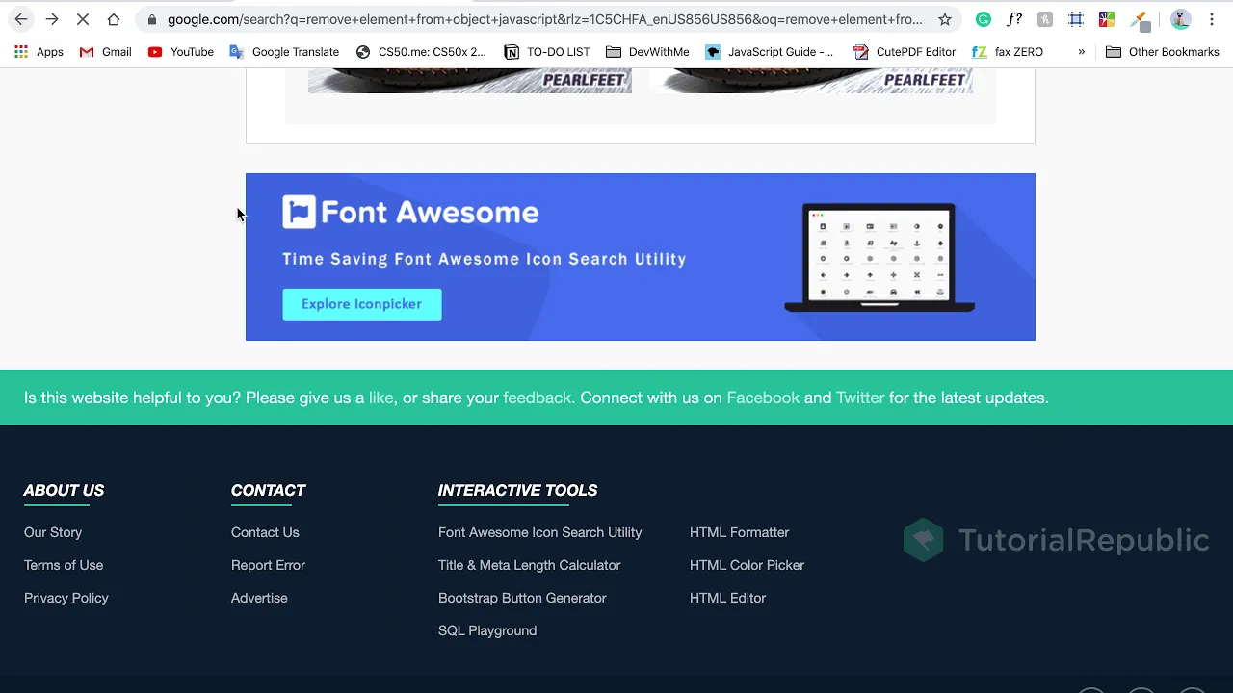1233x693 pixels.
Task: Open the Advertise link
Action: click(x=259, y=598)
